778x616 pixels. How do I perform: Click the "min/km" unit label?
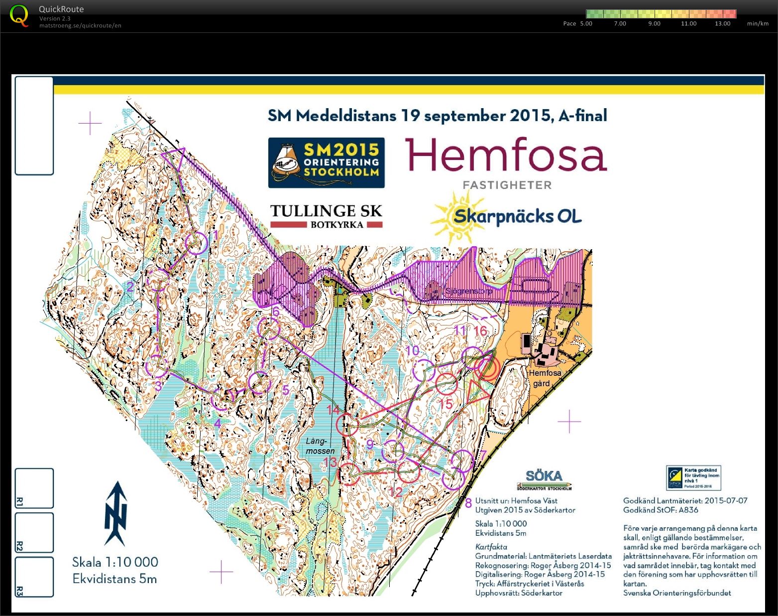(758, 23)
